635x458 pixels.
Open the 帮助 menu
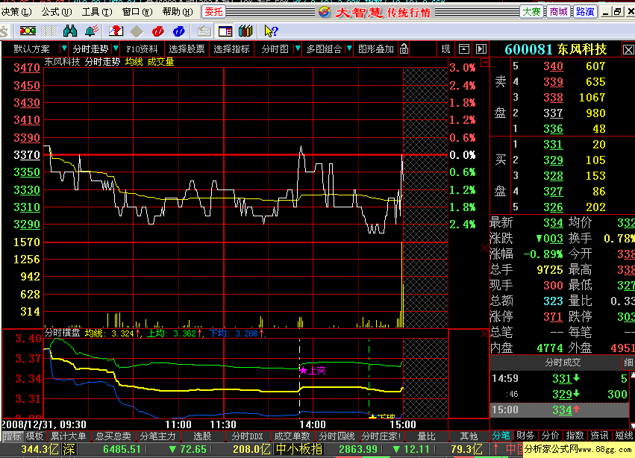[x=178, y=12]
